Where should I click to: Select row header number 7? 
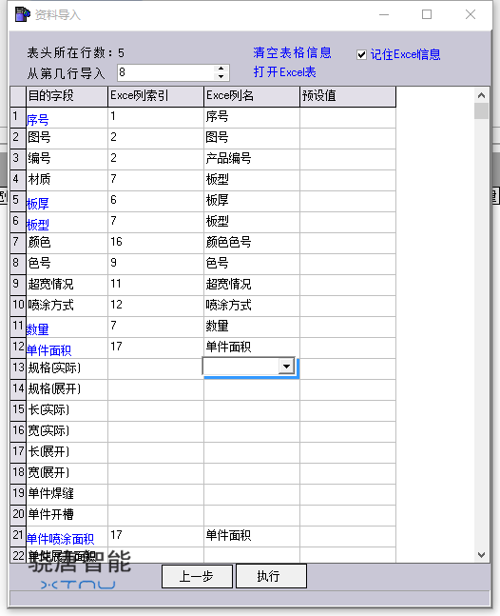(x=18, y=243)
